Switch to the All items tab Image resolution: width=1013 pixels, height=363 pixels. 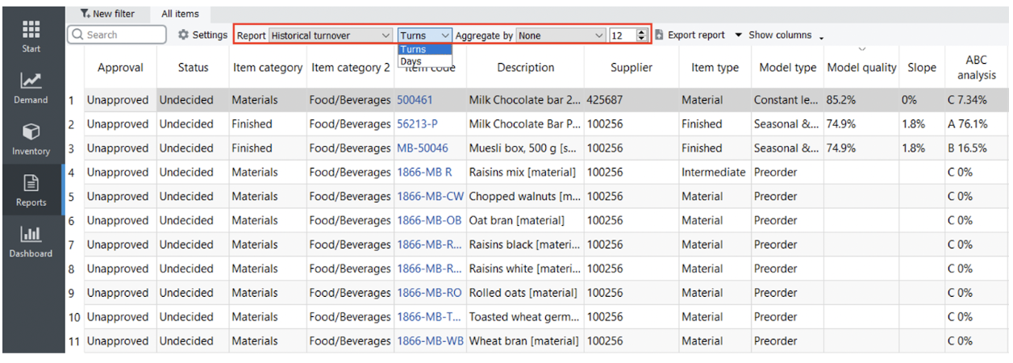coord(180,14)
